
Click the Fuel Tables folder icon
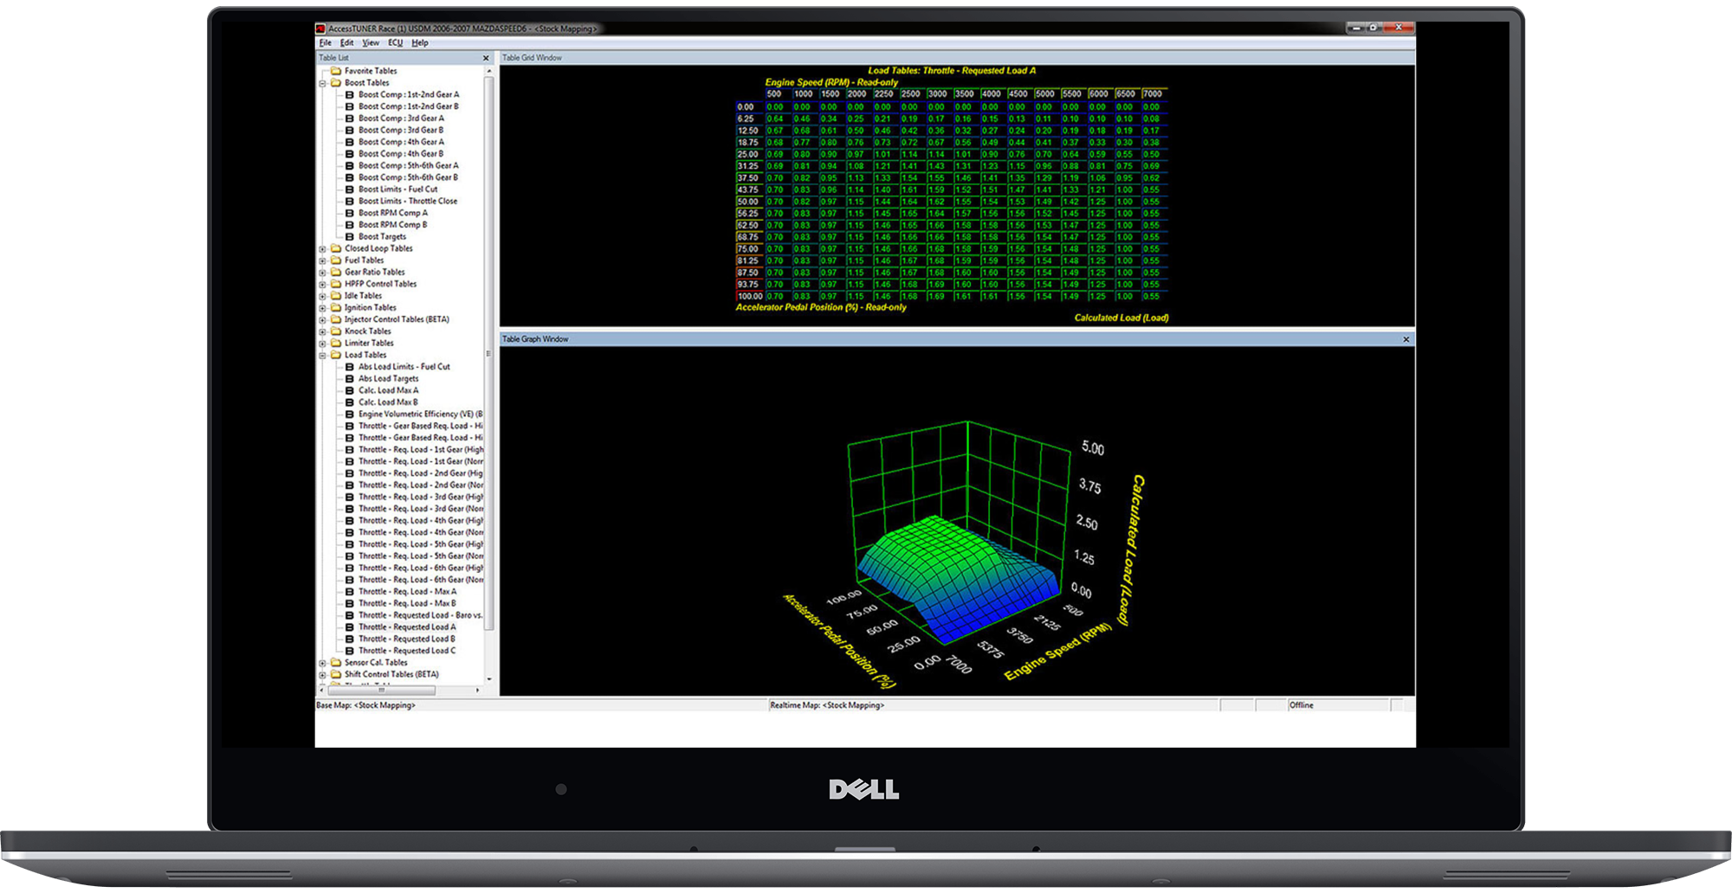coord(335,260)
